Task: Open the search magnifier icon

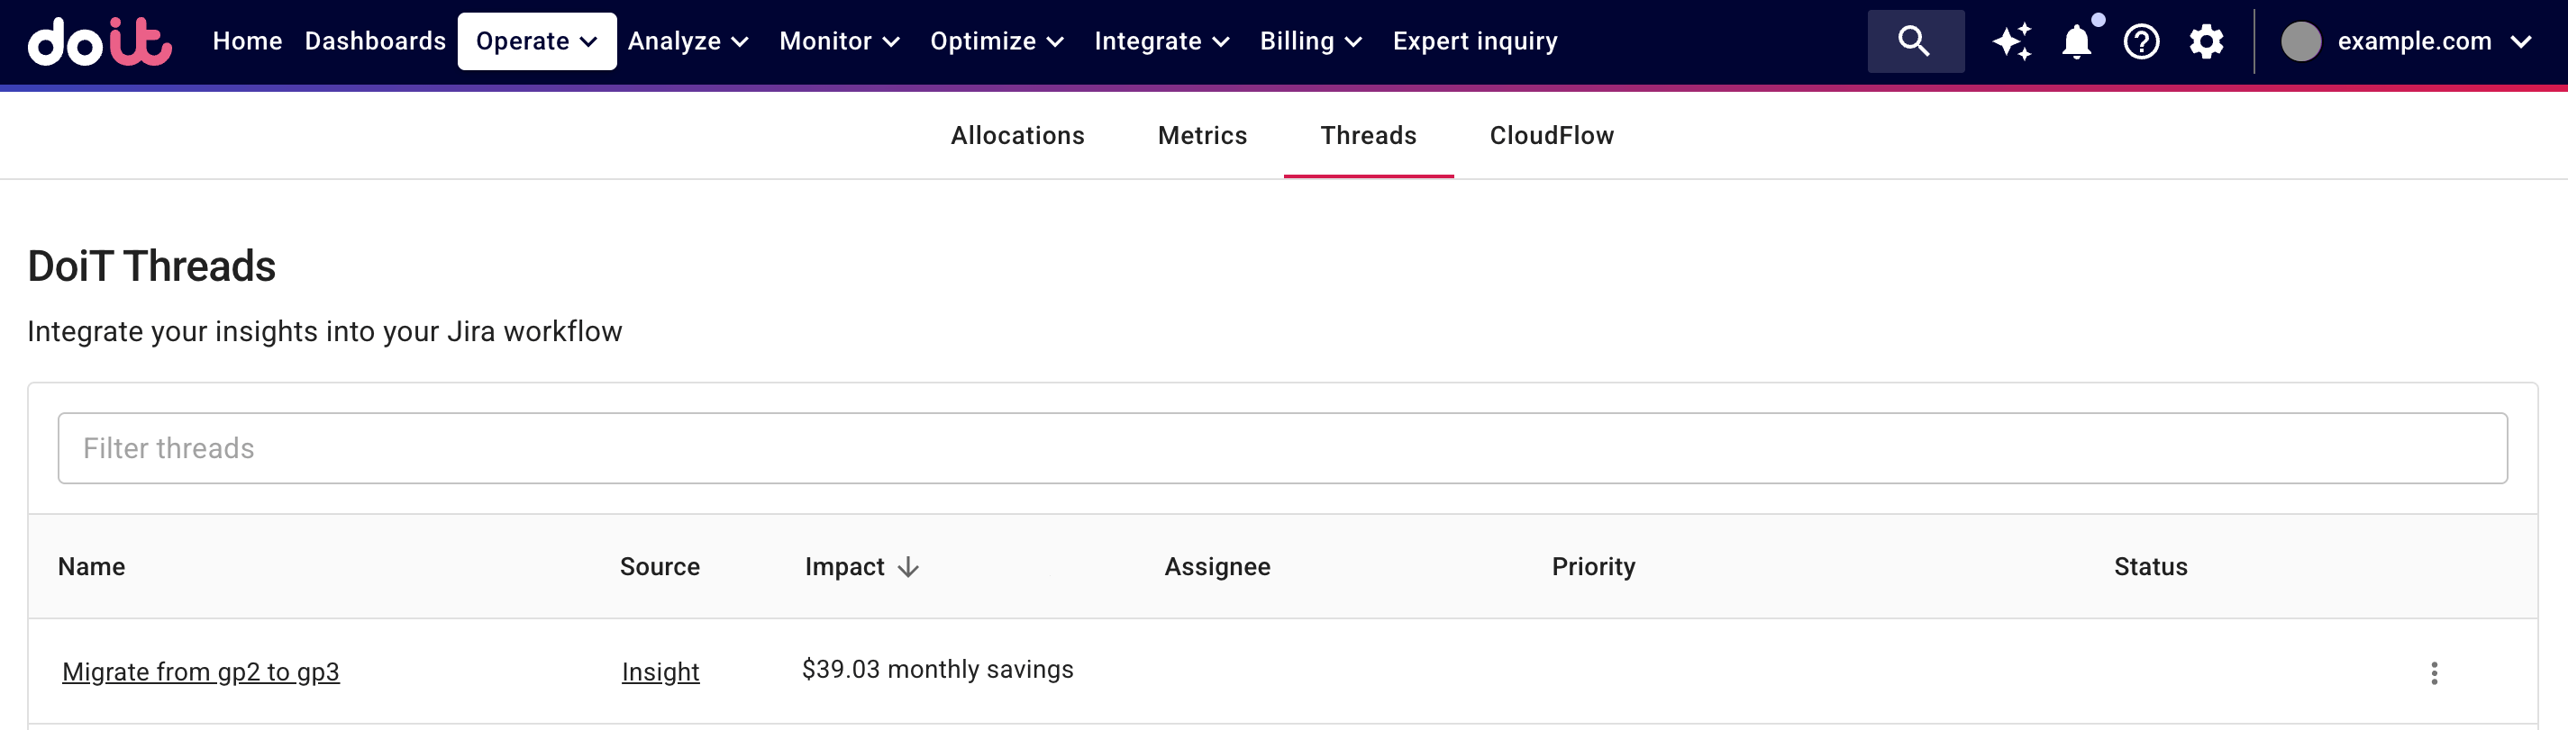Action: click(x=1914, y=41)
